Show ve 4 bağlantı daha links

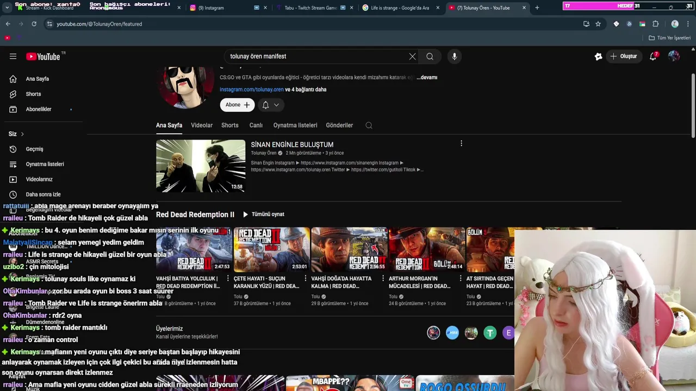[x=306, y=90]
